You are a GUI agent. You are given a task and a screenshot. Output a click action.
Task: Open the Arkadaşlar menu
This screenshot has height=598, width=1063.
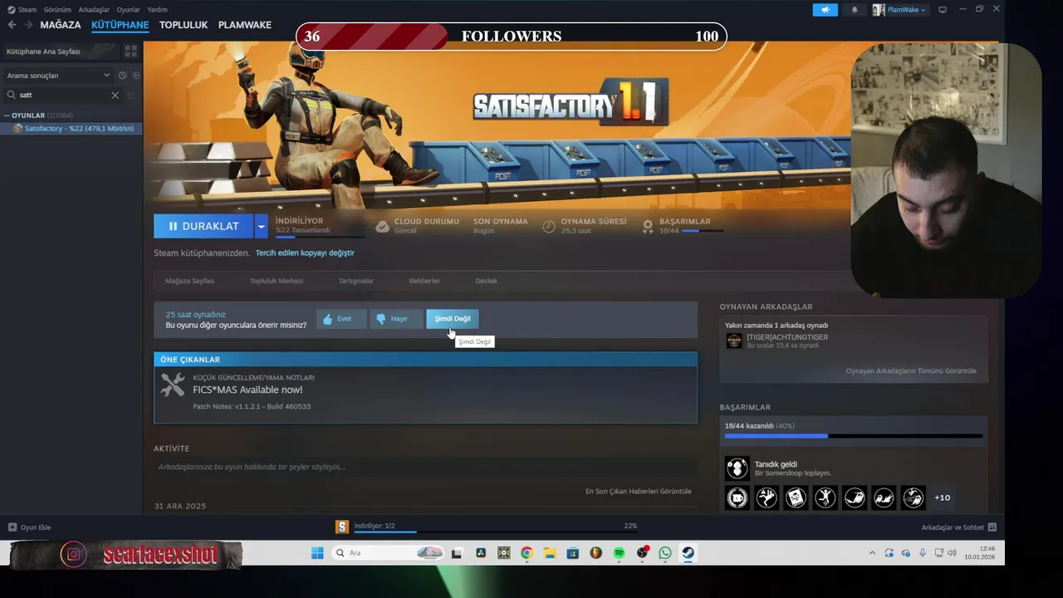point(94,10)
